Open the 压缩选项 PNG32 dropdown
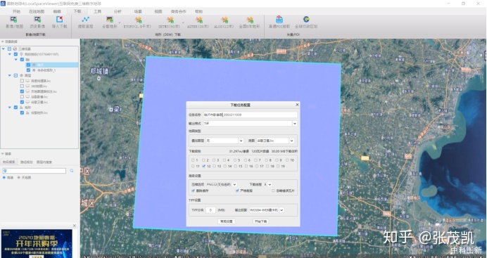This screenshot has width=487, height=258. coord(234,184)
